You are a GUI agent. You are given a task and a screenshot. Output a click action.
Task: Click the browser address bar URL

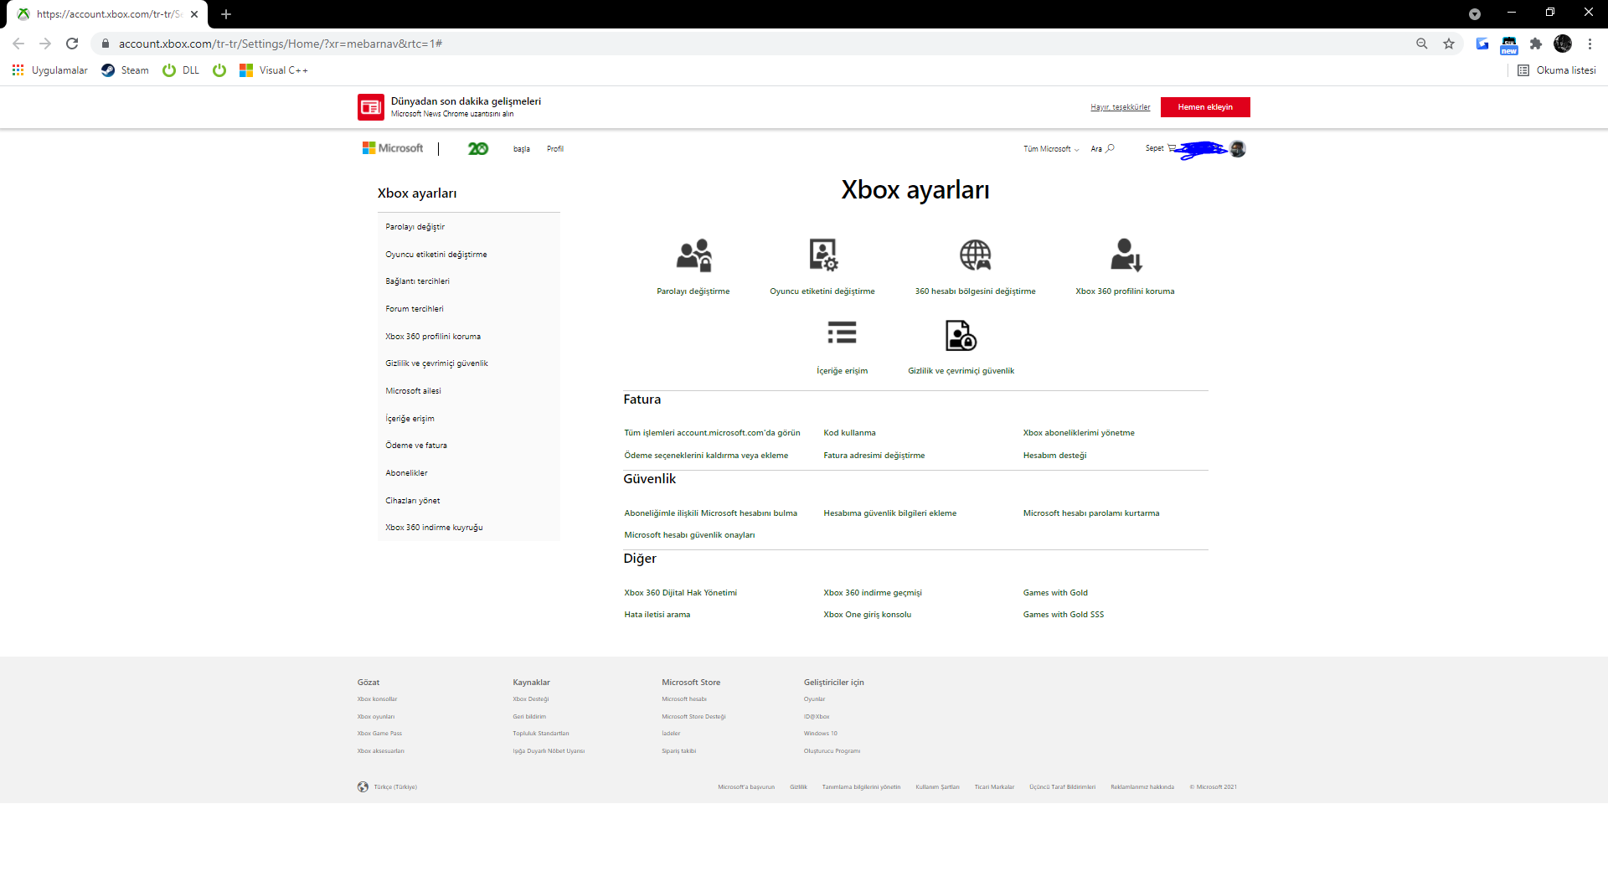click(x=281, y=44)
